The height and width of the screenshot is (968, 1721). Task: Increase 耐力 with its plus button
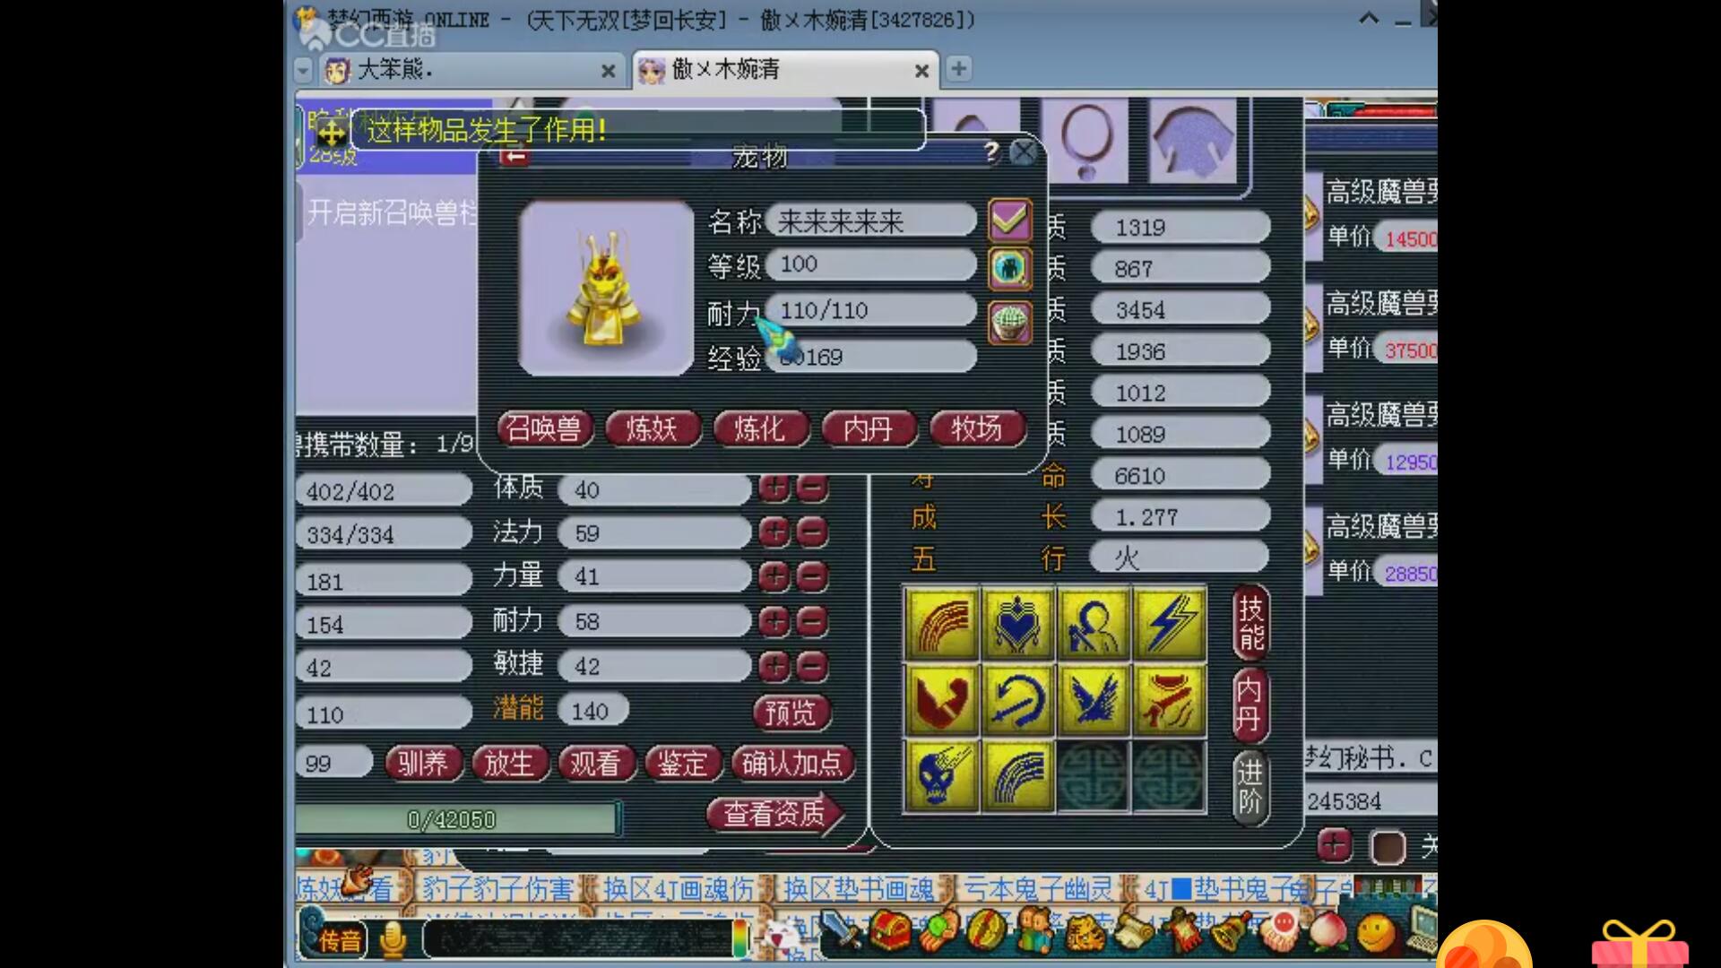point(774,620)
